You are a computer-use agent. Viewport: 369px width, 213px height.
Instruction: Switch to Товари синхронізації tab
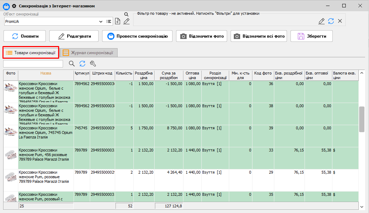coord(31,53)
